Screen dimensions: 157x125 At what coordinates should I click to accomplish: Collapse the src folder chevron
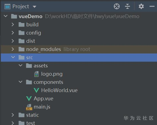(x=13, y=57)
